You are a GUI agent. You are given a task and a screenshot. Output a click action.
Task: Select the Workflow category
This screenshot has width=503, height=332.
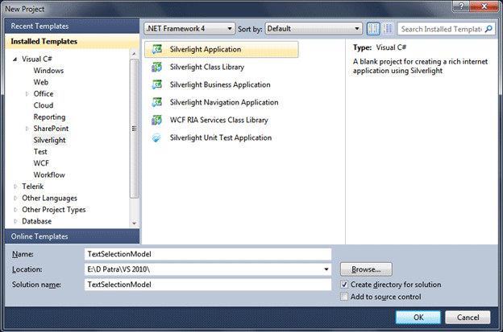click(49, 175)
